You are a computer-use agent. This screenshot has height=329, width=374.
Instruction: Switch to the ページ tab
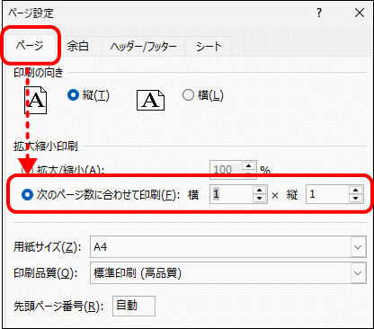pyautogui.click(x=30, y=46)
